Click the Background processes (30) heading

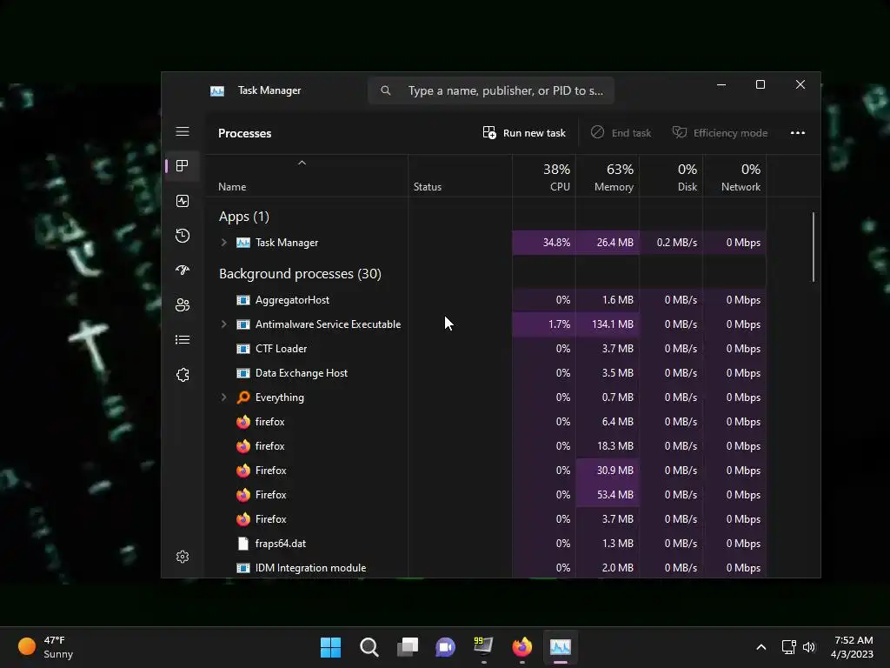[x=300, y=274]
